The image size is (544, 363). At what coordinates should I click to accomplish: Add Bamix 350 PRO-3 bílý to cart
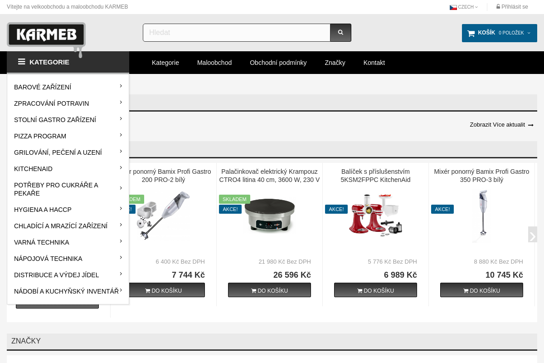481,290
